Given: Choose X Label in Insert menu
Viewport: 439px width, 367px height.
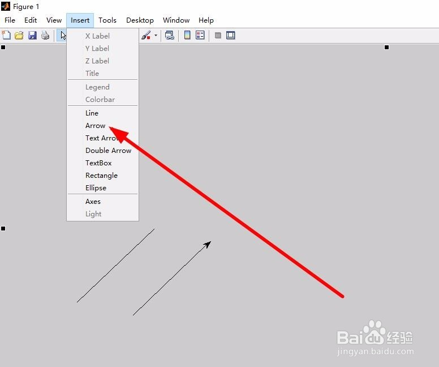Looking at the screenshot, I should tap(103, 36).
